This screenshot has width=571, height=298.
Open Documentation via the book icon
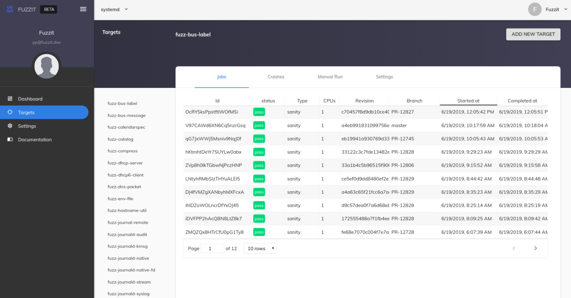click(x=9, y=139)
